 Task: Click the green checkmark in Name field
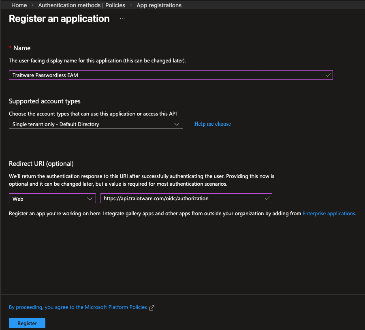coord(328,75)
